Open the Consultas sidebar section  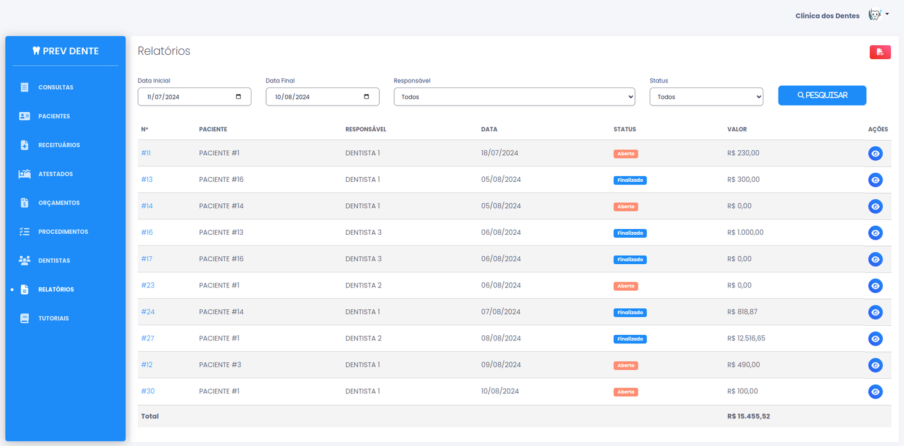point(55,88)
